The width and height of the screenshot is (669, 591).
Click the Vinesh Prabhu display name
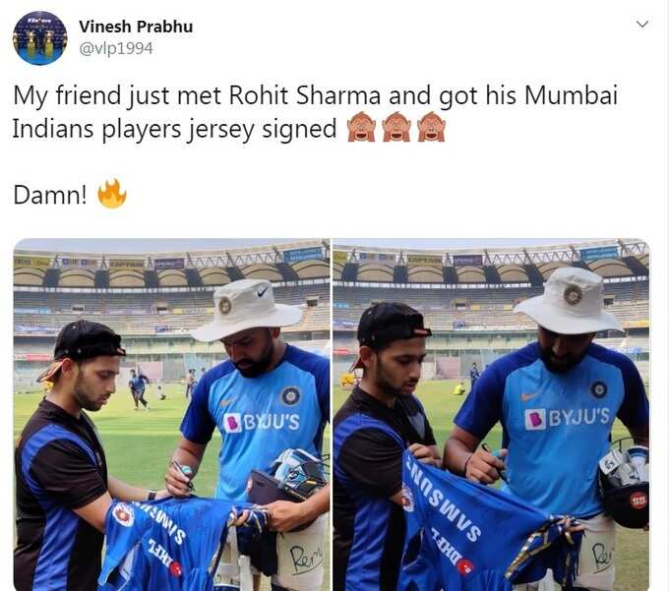tap(136, 27)
